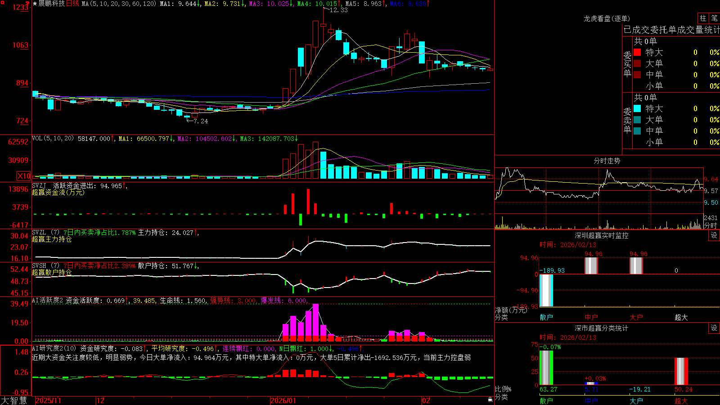Click the 委卖单 section label
The image size is (720, 405).
click(627, 121)
